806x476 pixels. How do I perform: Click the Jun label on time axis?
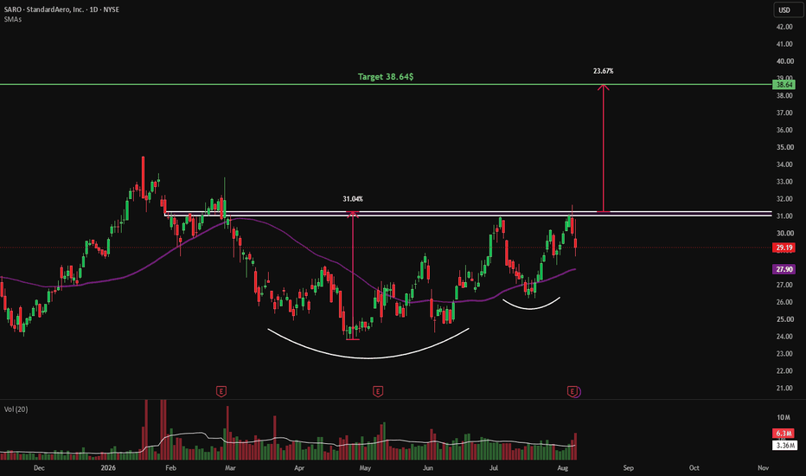tap(428, 467)
